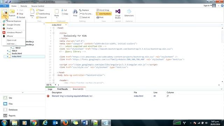Sort errors by Description column
Screen dimensions: 224x126
(57, 92)
